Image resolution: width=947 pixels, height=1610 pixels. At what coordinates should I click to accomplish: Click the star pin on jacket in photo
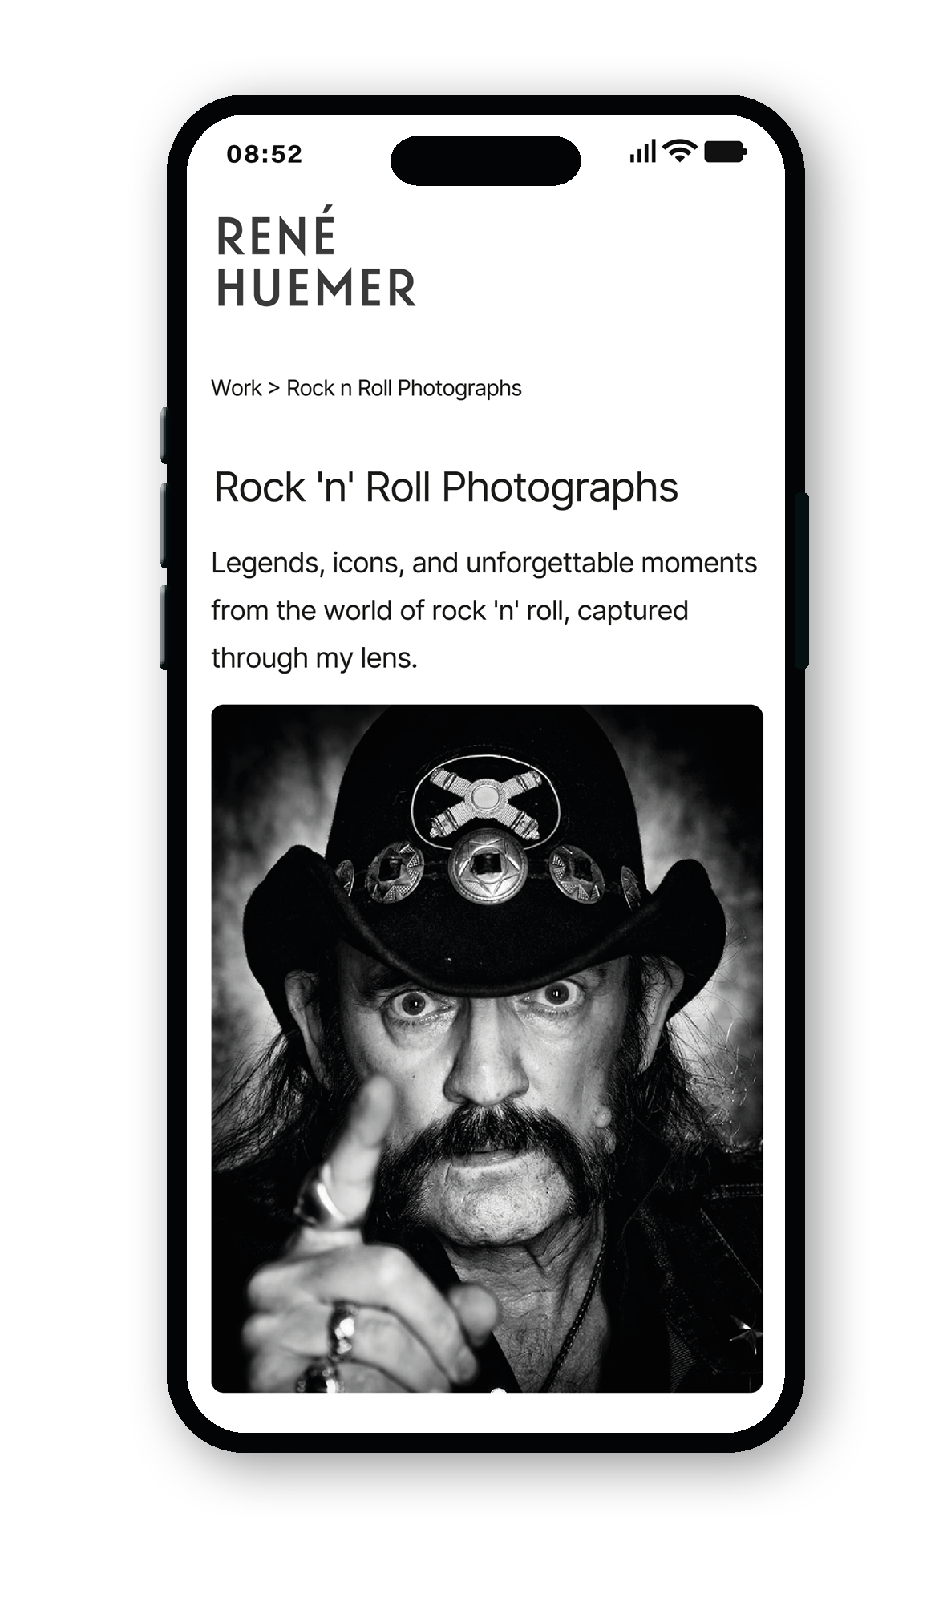[744, 1333]
